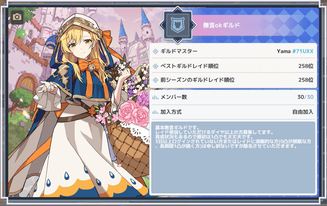Select the ギルドマスター row
This screenshot has width=327, height=206.
(x=233, y=51)
